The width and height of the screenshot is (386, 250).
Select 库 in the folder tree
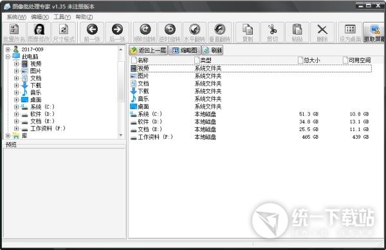(24, 136)
